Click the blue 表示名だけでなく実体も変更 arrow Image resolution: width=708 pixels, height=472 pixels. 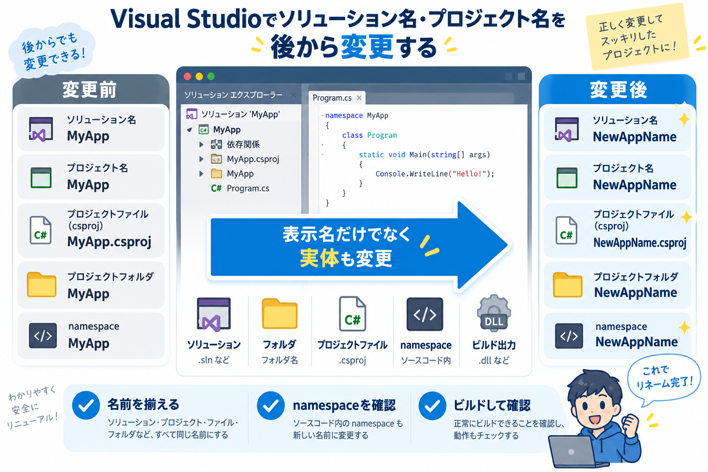pyautogui.click(x=360, y=246)
